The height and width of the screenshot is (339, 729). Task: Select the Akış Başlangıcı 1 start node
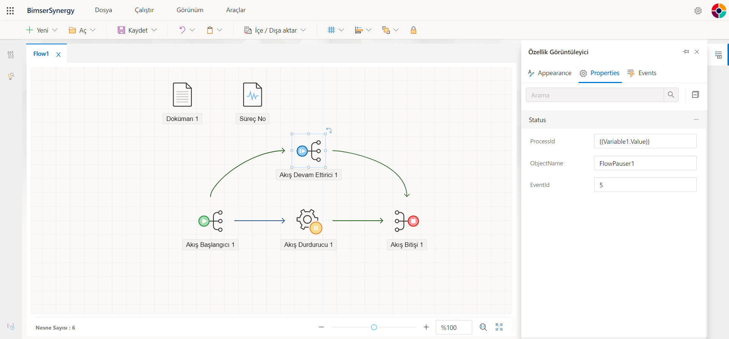(211, 221)
